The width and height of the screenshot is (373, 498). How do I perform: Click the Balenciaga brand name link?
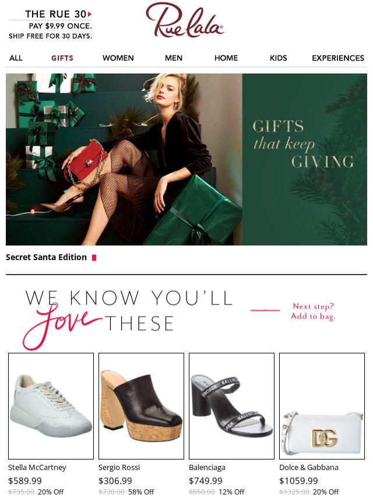tap(207, 467)
